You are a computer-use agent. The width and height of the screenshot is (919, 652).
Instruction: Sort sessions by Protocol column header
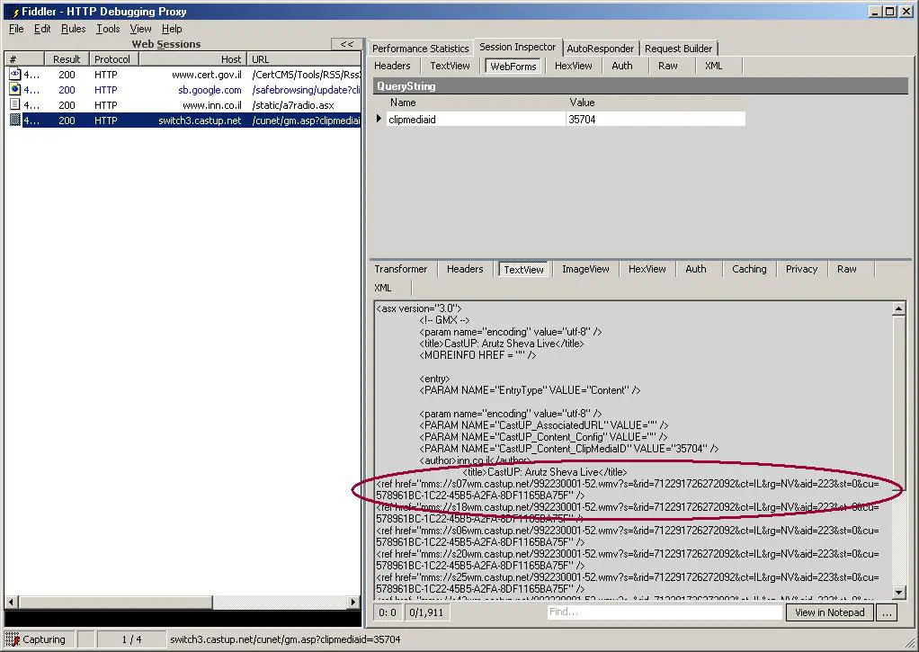tap(113, 59)
